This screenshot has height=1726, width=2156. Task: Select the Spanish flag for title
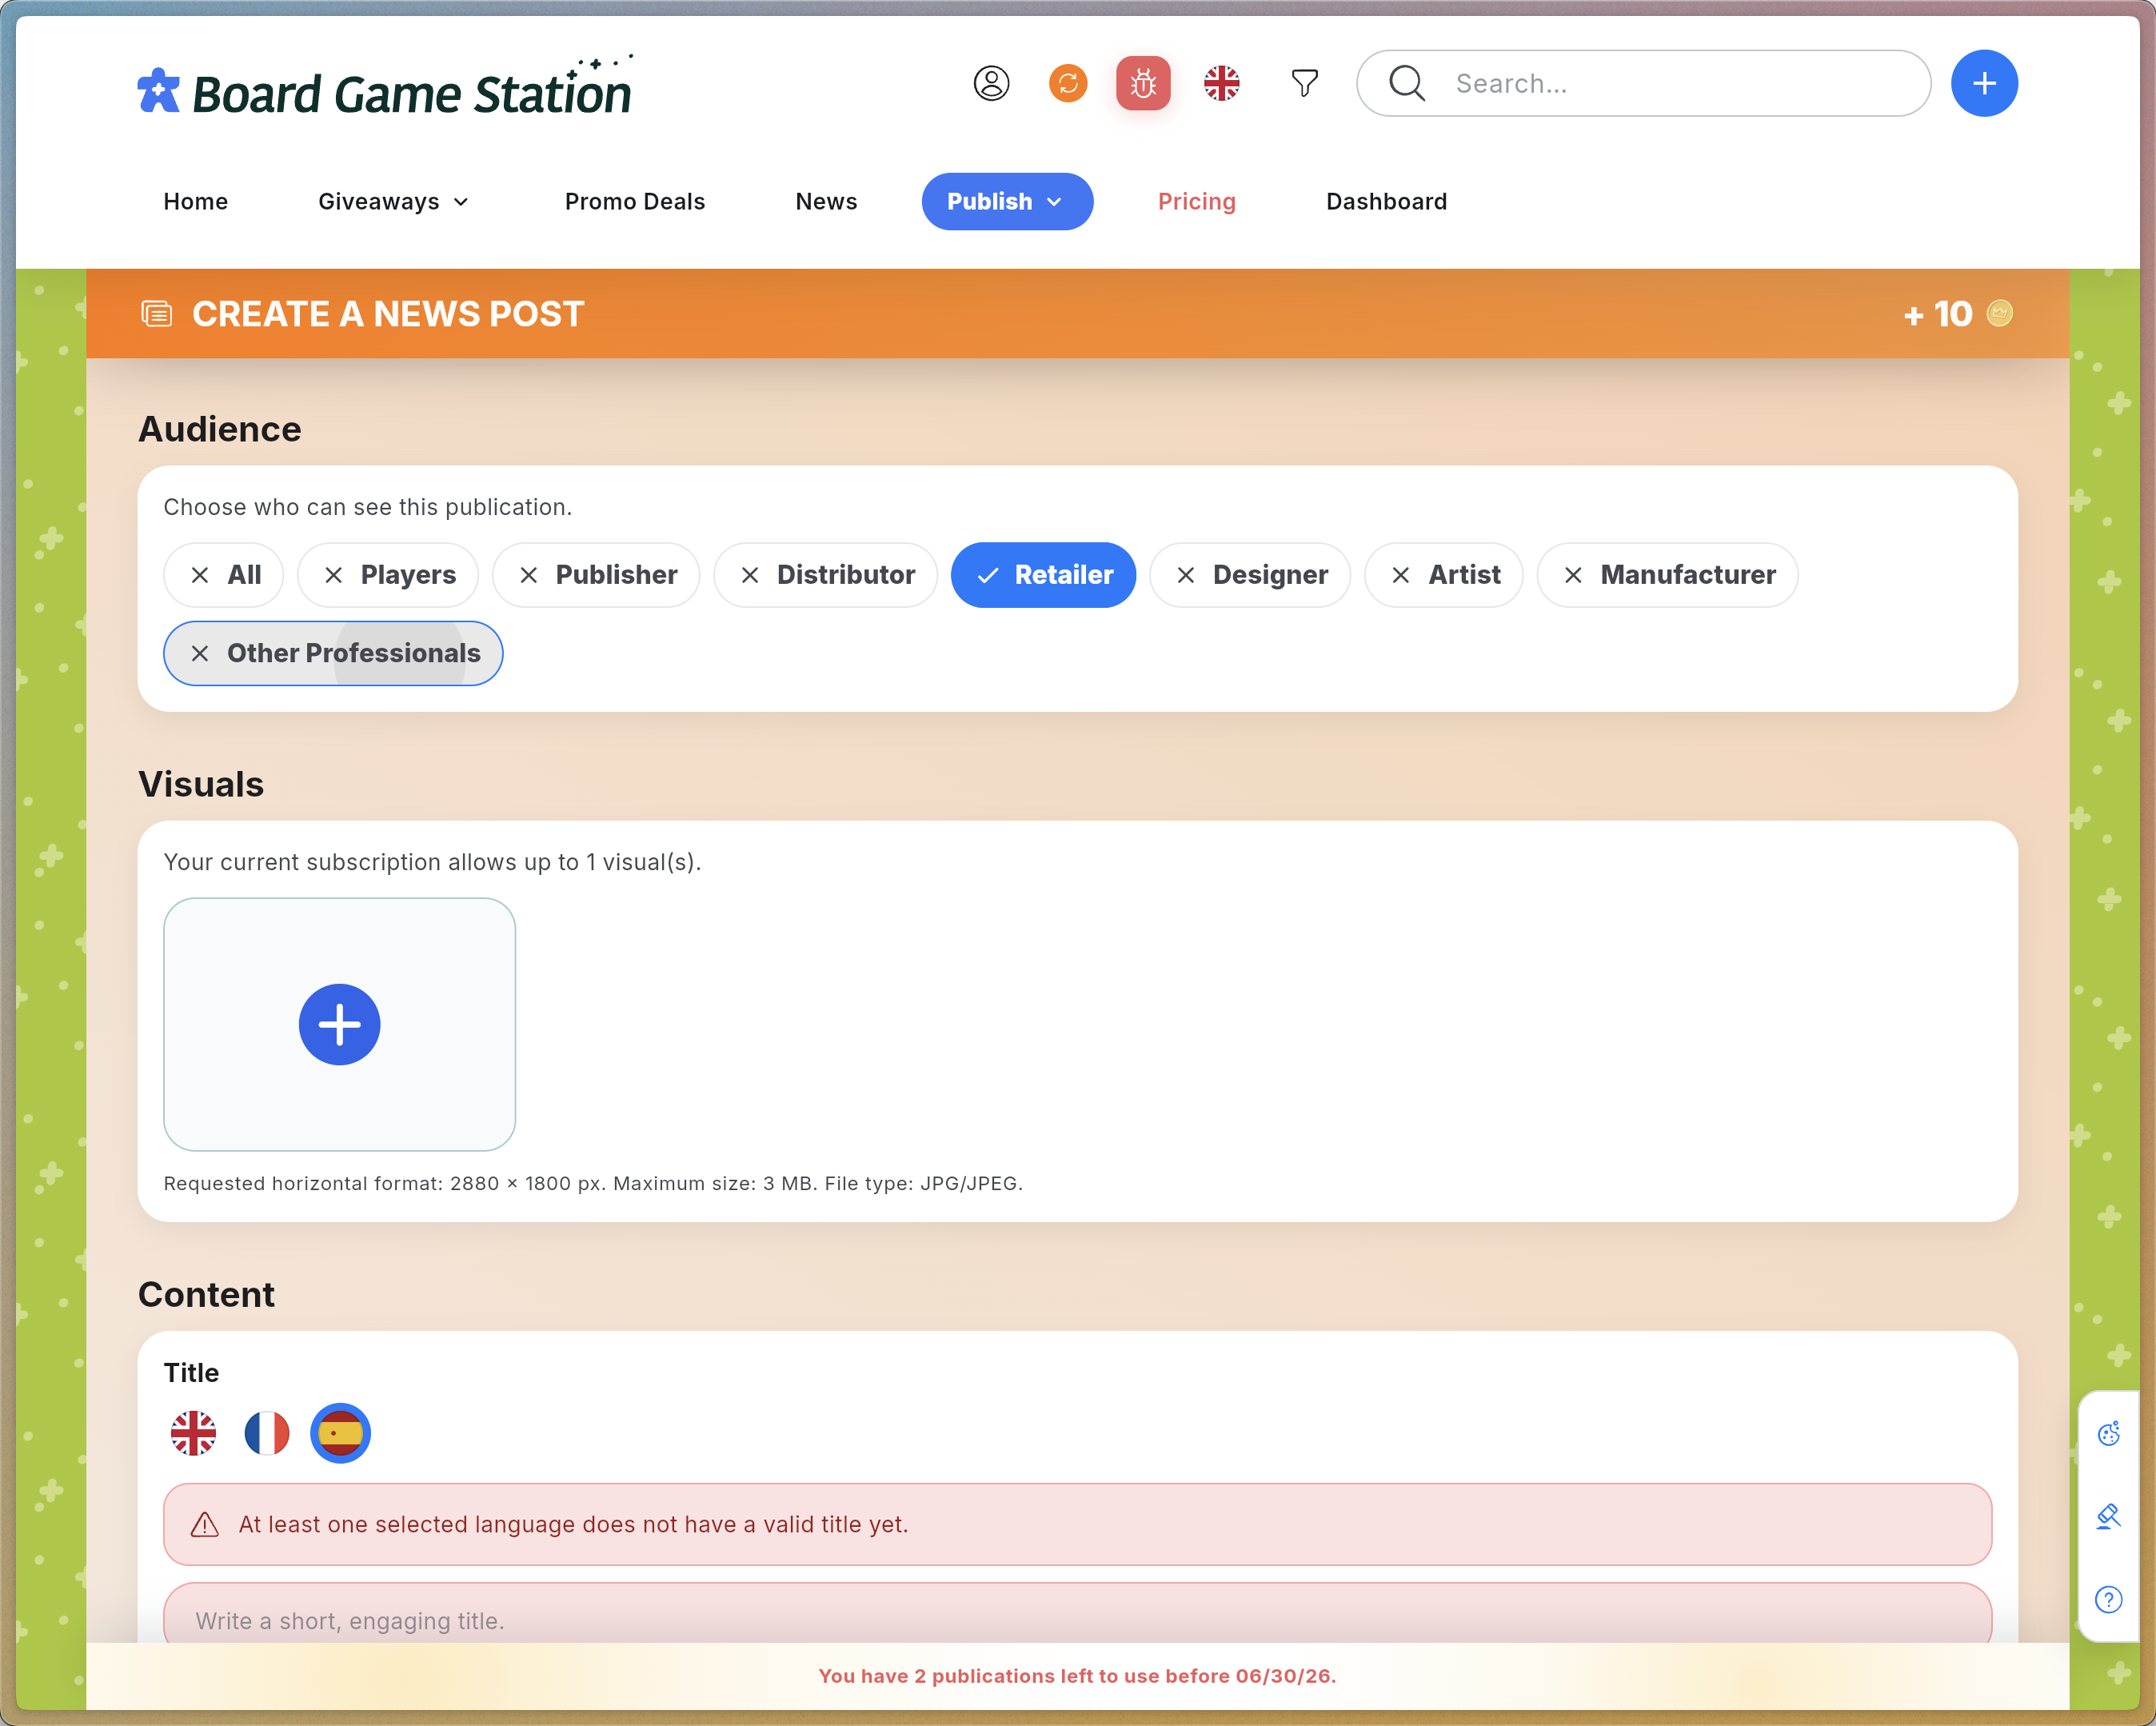(x=340, y=1433)
